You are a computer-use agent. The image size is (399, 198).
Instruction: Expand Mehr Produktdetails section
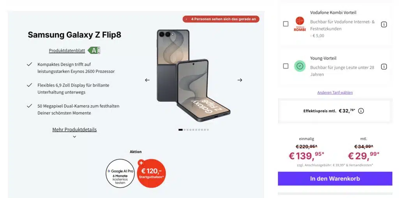(x=74, y=129)
